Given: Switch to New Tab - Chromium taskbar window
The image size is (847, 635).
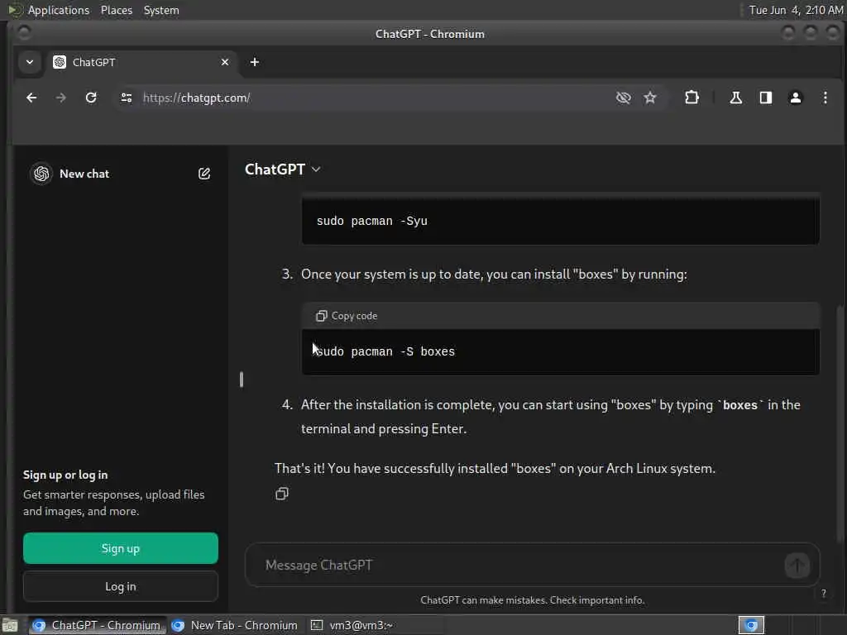Looking at the screenshot, I should pos(235,625).
